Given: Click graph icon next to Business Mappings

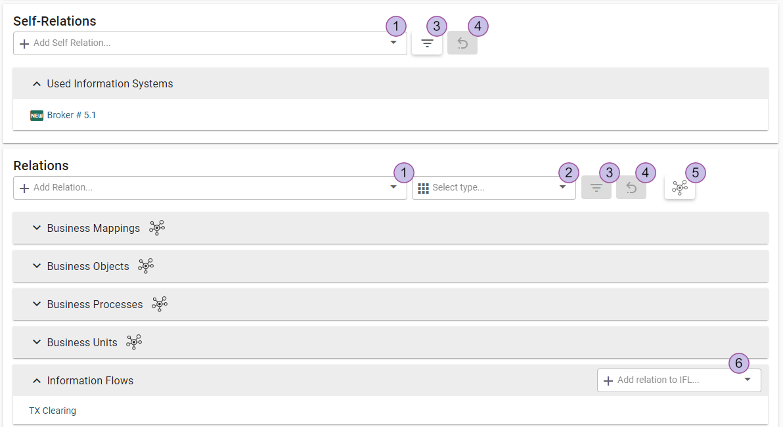Looking at the screenshot, I should (x=156, y=228).
